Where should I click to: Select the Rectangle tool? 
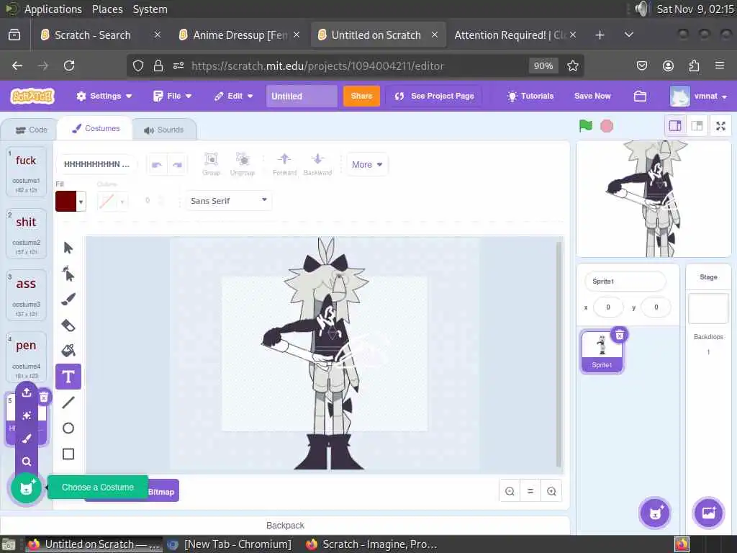[x=68, y=454]
